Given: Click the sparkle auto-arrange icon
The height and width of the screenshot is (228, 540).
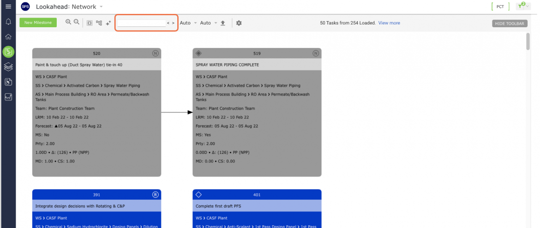Looking at the screenshot, I should point(108,23).
